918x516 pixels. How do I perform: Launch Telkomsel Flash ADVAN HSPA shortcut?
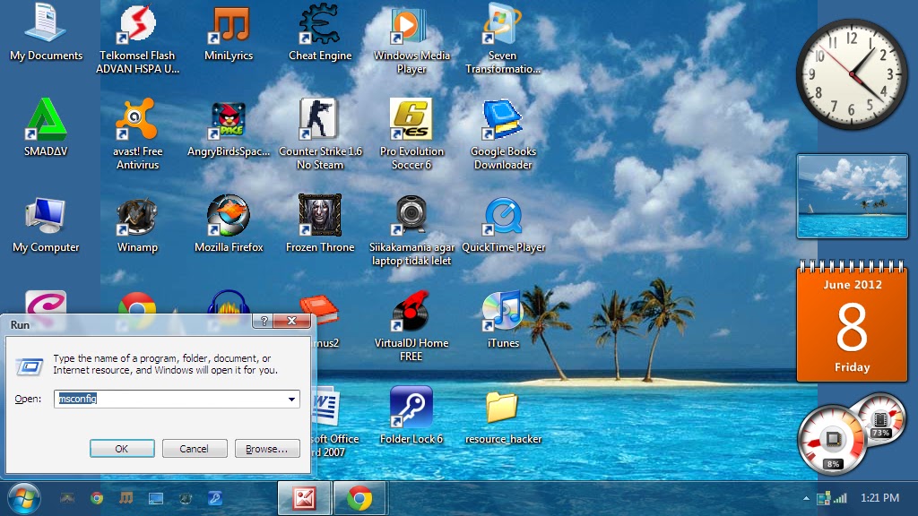point(137,39)
